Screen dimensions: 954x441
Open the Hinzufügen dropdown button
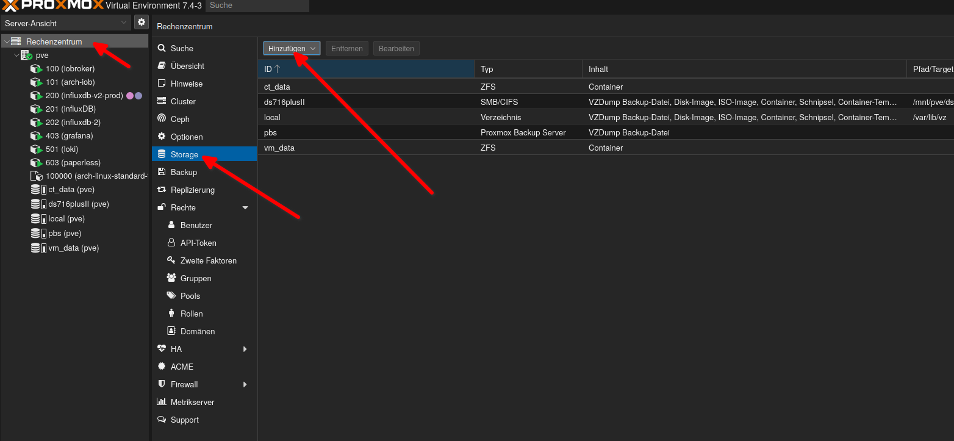point(292,48)
